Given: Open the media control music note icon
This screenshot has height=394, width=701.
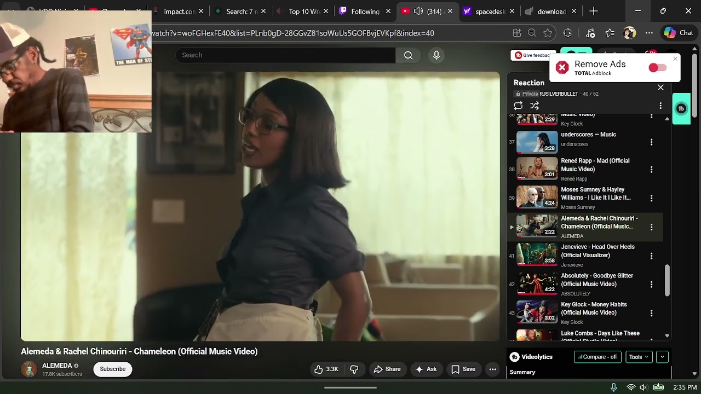Looking at the screenshot, I should (590, 33).
